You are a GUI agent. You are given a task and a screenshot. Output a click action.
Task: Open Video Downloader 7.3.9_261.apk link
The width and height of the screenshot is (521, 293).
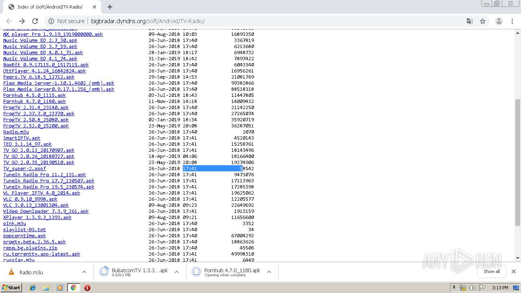[46, 211]
